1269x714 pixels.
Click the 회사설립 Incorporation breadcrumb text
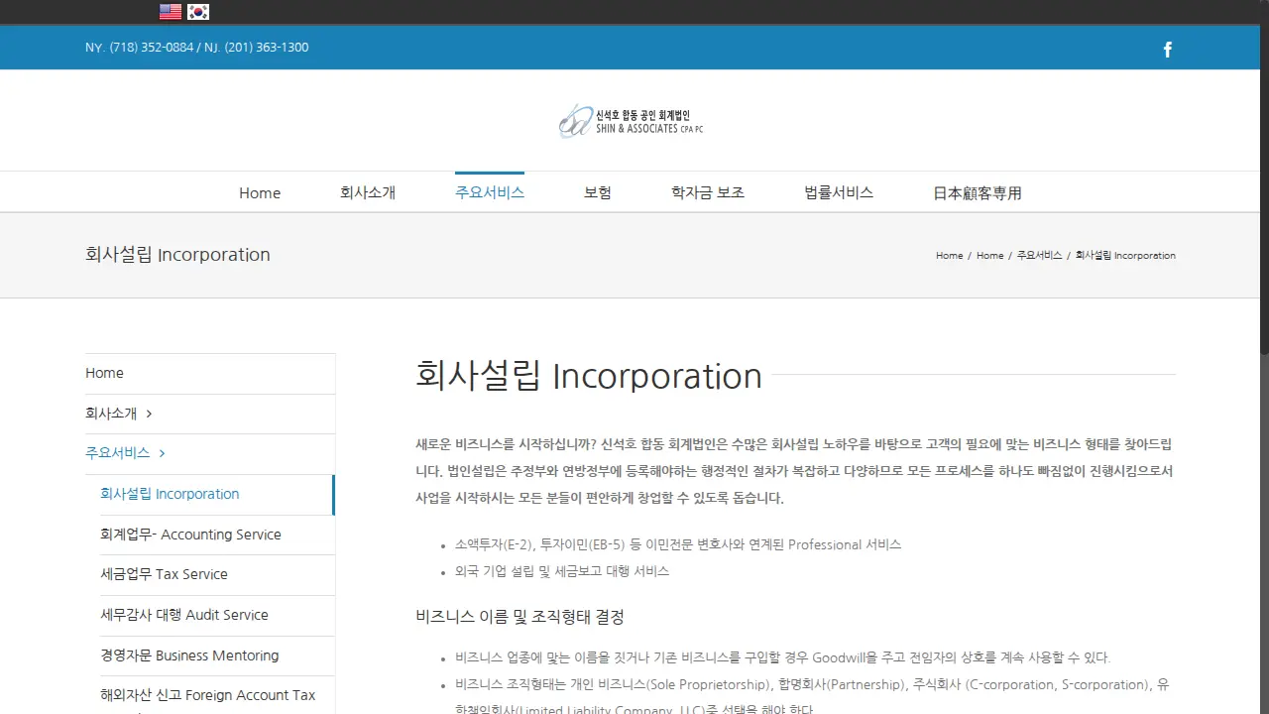pos(1125,256)
